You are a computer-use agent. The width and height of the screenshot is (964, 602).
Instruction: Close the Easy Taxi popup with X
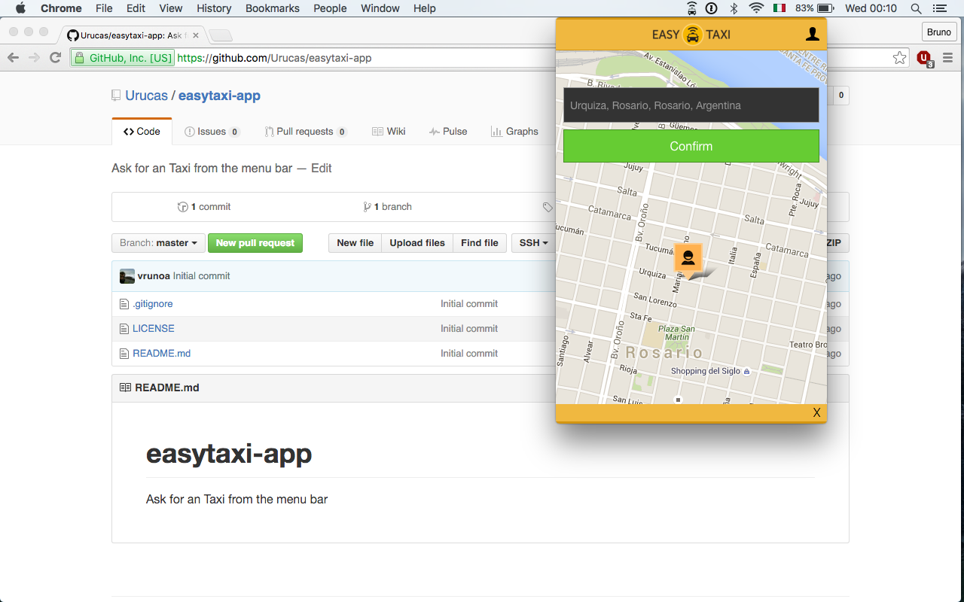click(816, 412)
